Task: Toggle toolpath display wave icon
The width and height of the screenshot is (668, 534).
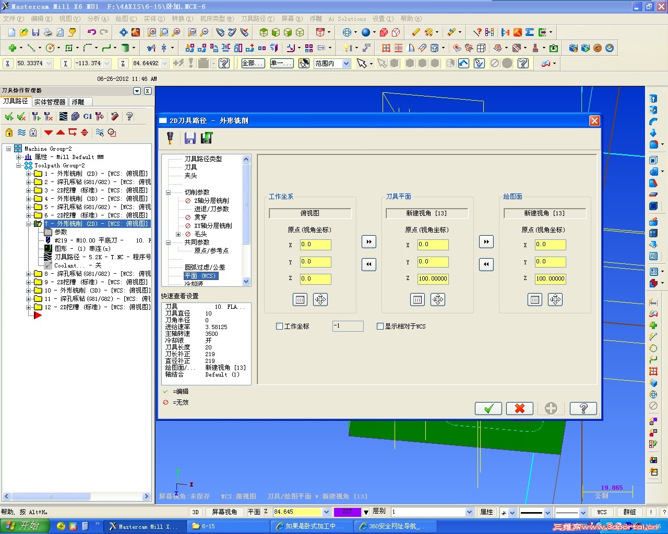Action: pos(21,132)
